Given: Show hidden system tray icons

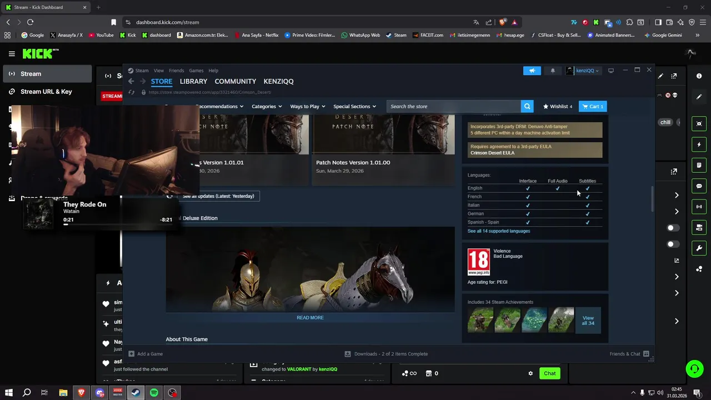Looking at the screenshot, I should tap(633, 393).
